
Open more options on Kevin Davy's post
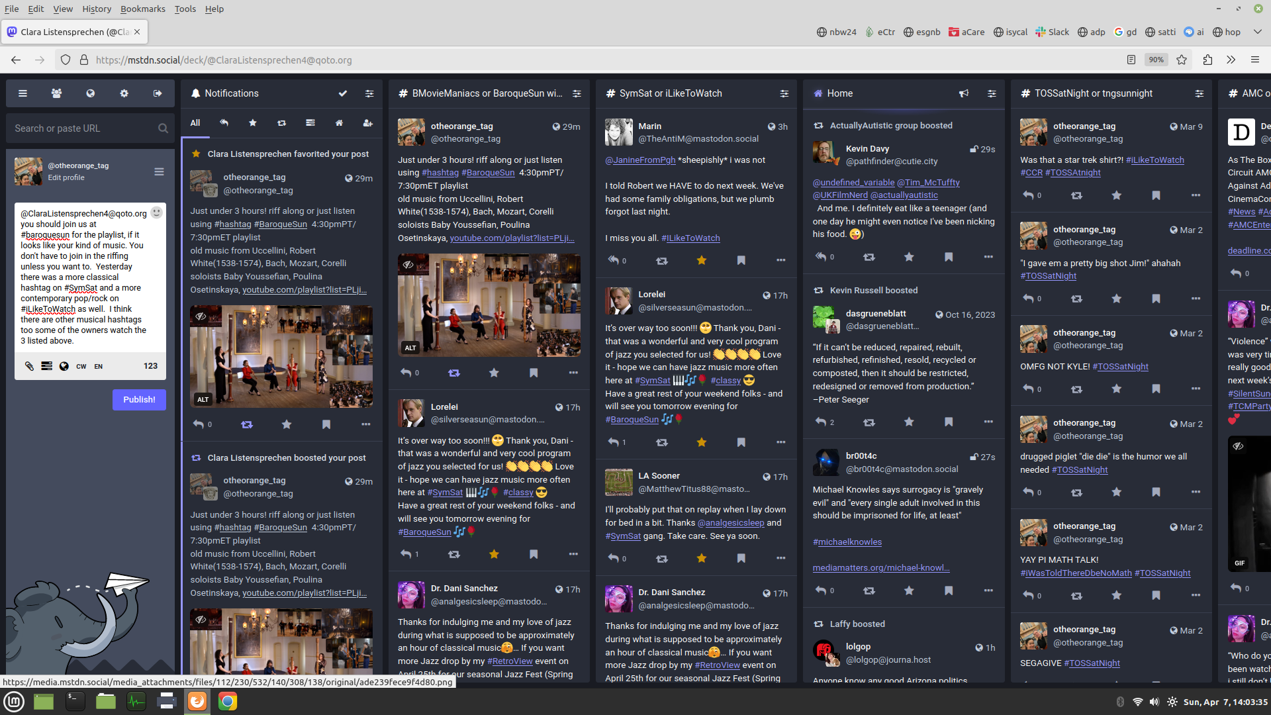click(988, 257)
